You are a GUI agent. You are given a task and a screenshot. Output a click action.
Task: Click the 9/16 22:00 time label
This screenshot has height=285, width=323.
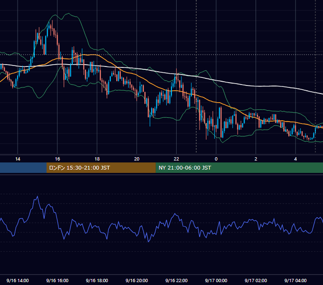pos(176,280)
